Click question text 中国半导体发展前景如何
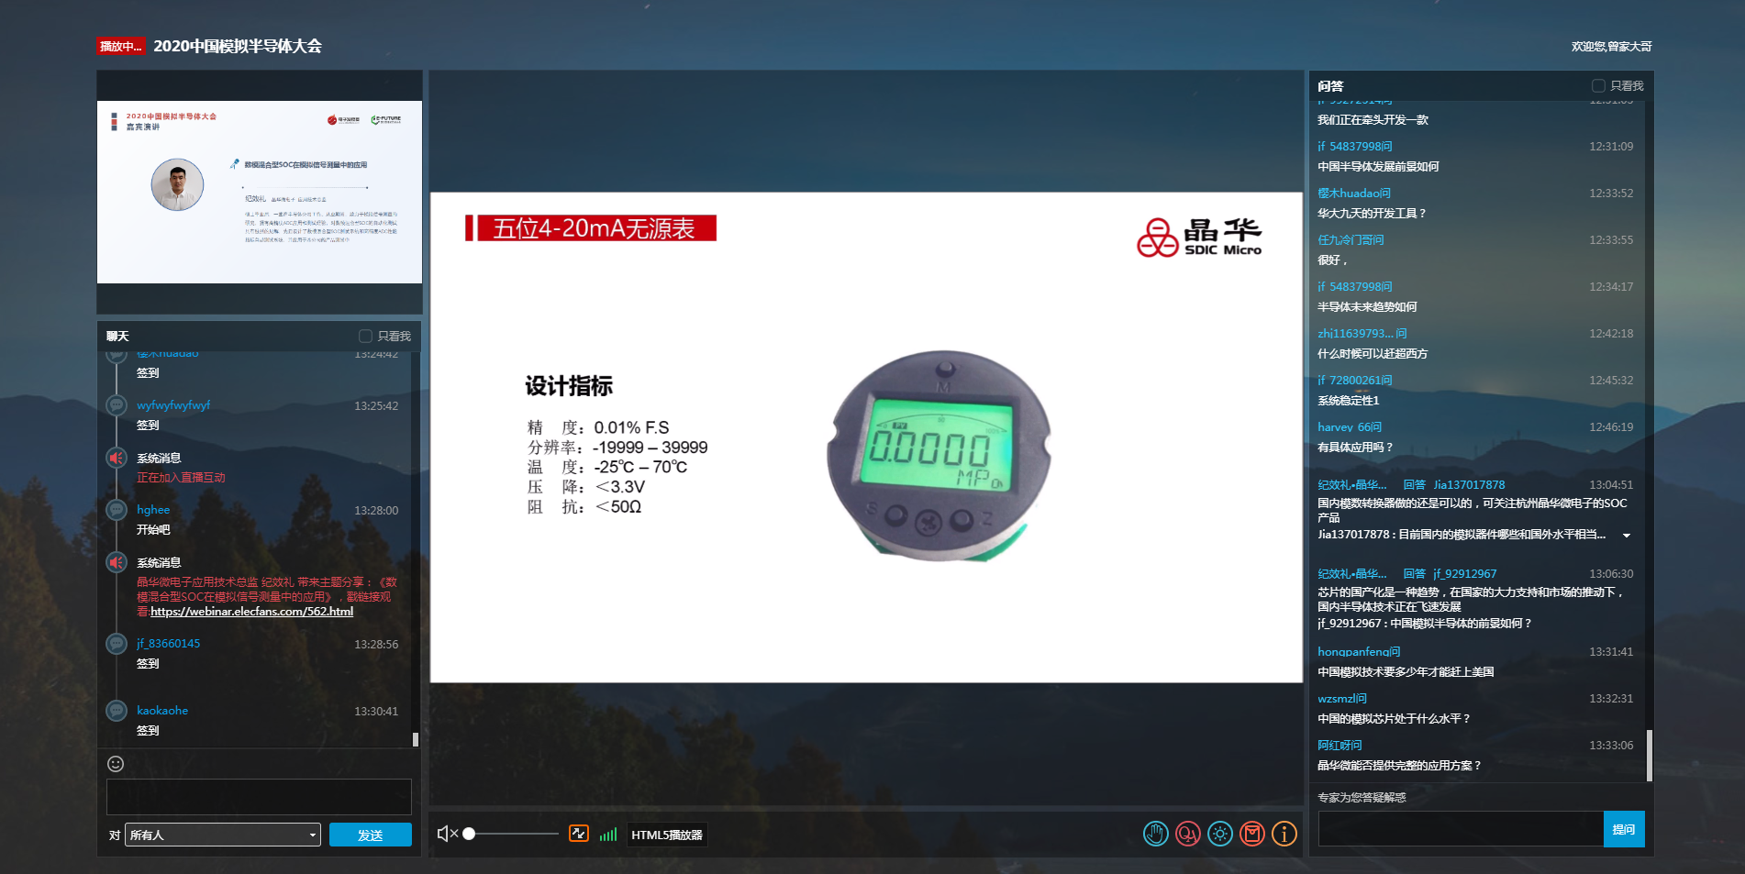This screenshot has height=874, width=1745. click(1378, 167)
